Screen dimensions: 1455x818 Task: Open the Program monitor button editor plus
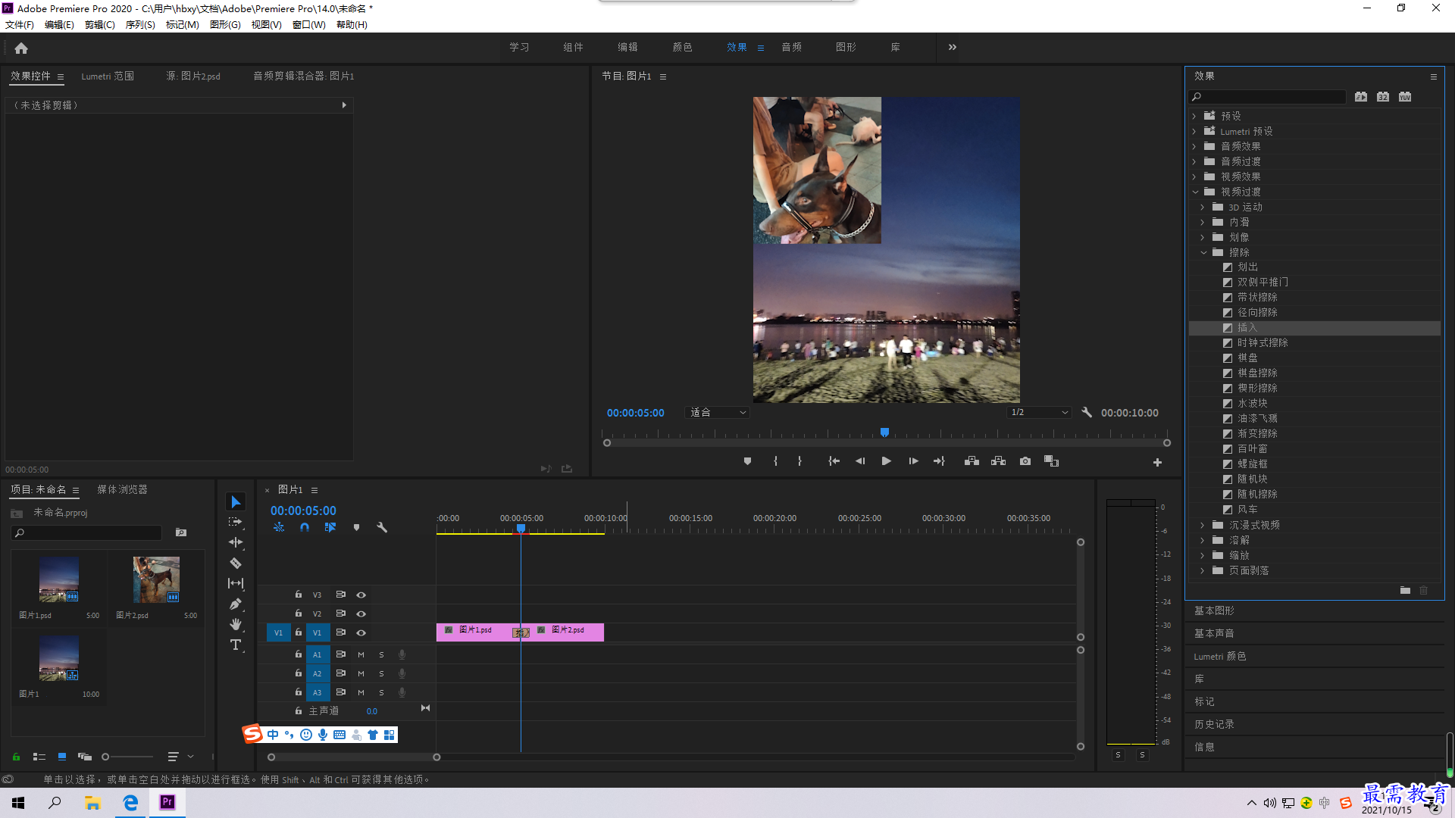(1157, 462)
